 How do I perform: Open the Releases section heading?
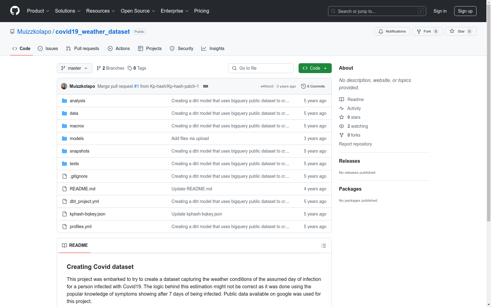click(350, 161)
